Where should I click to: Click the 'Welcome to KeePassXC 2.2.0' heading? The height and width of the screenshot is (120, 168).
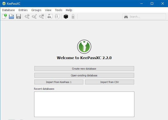(x=84, y=58)
